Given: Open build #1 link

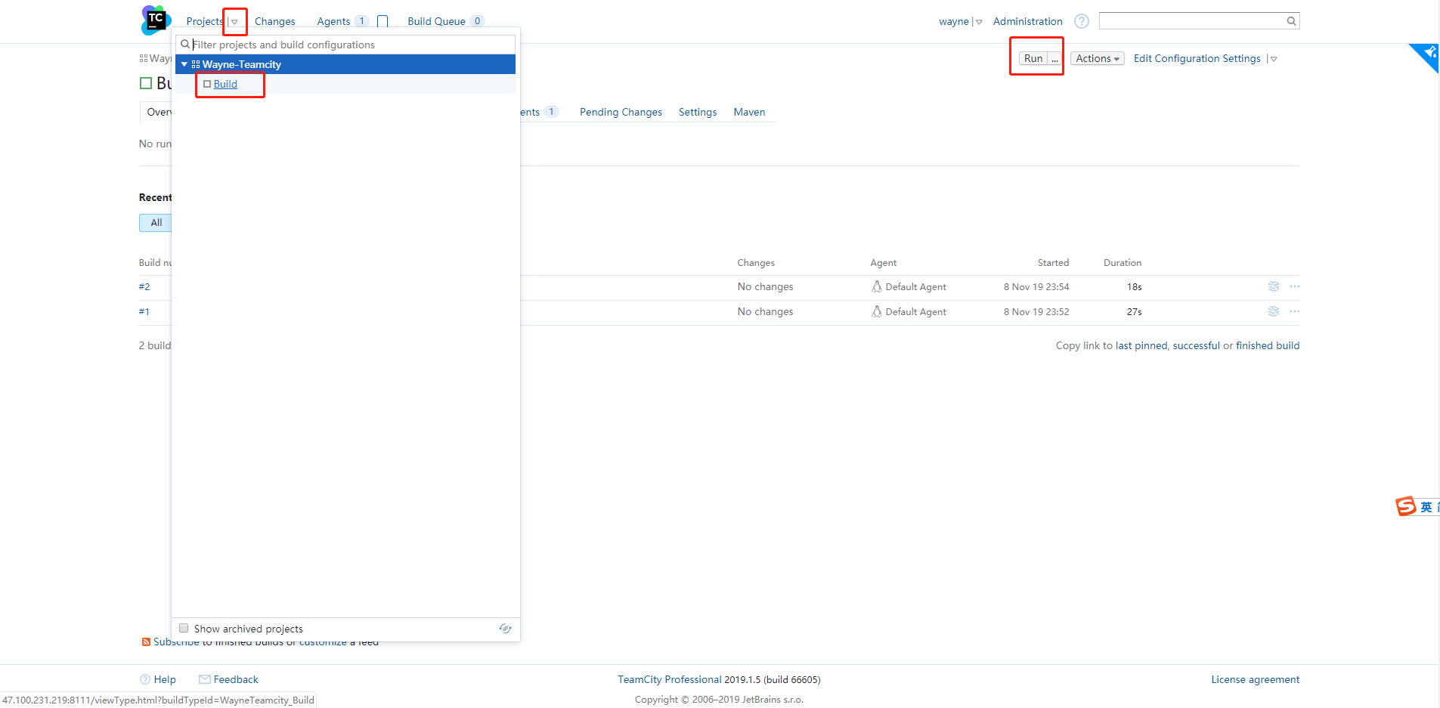Looking at the screenshot, I should (144, 311).
